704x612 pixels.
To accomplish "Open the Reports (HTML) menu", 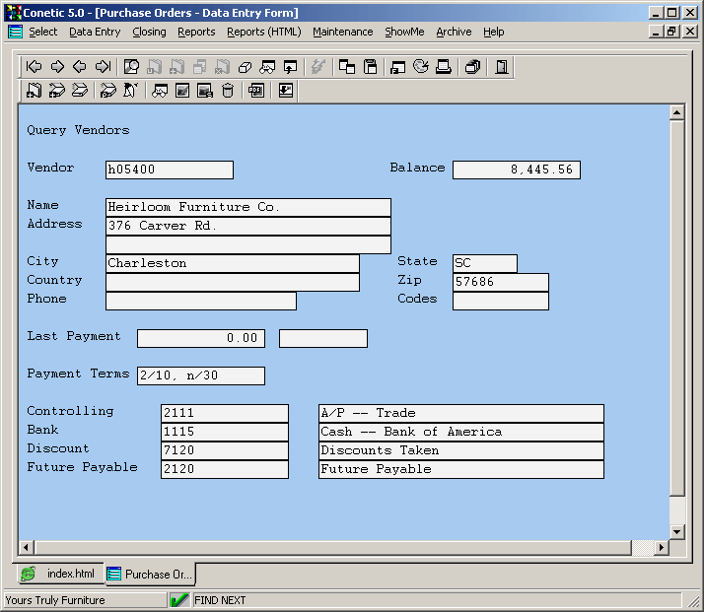I will (x=263, y=32).
